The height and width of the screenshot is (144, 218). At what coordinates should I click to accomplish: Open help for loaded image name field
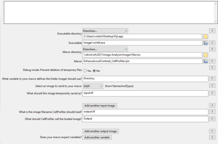(x=212, y=119)
